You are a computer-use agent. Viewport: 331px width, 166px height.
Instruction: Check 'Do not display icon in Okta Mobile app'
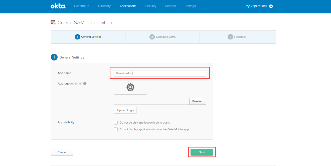[116, 129]
